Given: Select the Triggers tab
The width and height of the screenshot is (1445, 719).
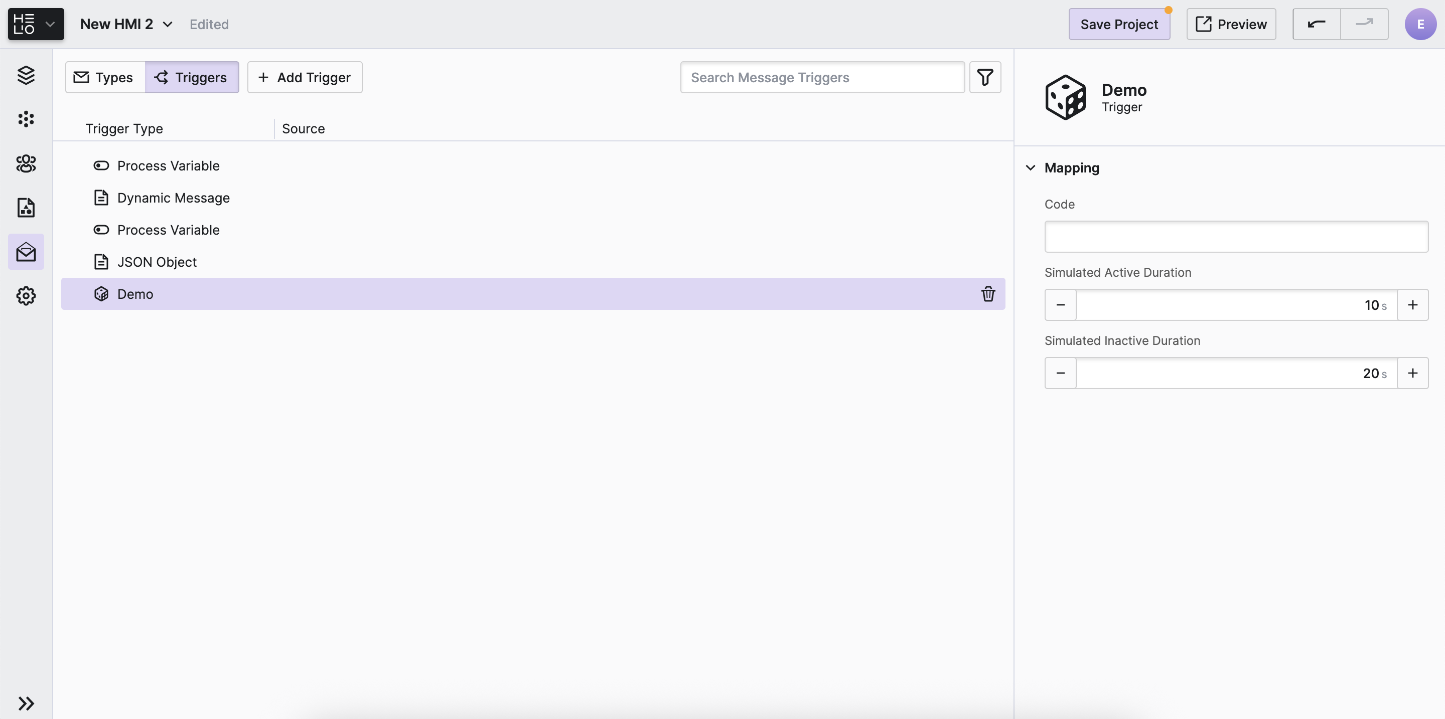Looking at the screenshot, I should point(191,77).
